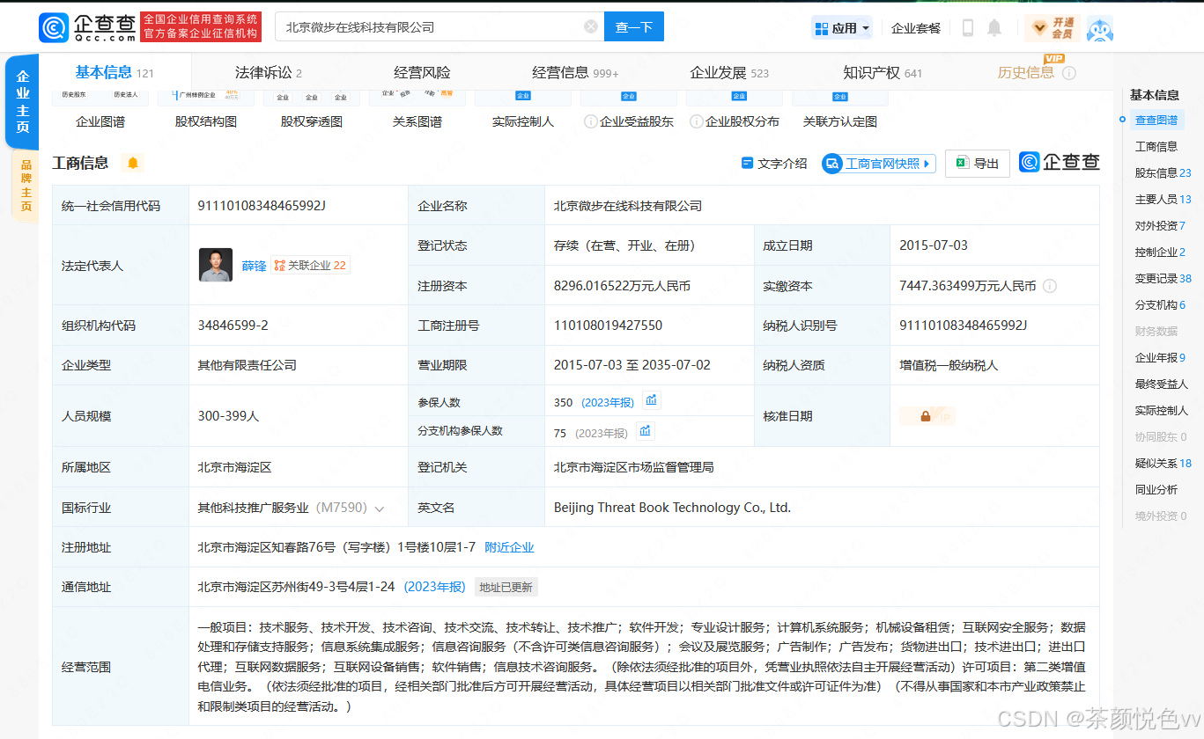Open the 附近企业 link
Image resolution: width=1204 pixels, height=739 pixels.
[x=509, y=547]
